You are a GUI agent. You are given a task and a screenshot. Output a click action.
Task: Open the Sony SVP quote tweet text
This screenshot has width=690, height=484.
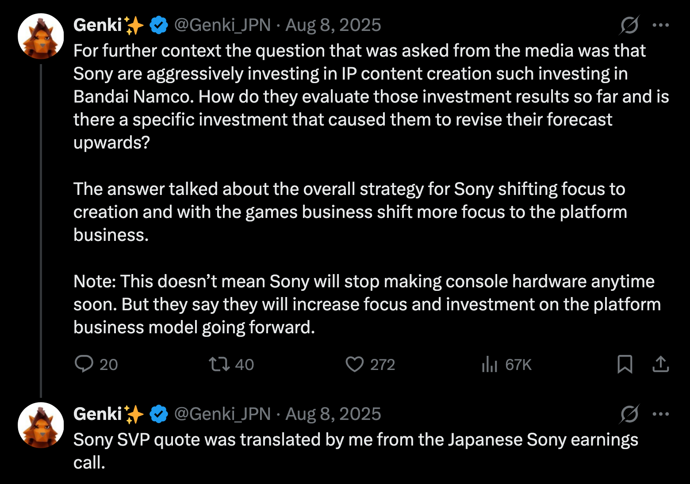356,451
